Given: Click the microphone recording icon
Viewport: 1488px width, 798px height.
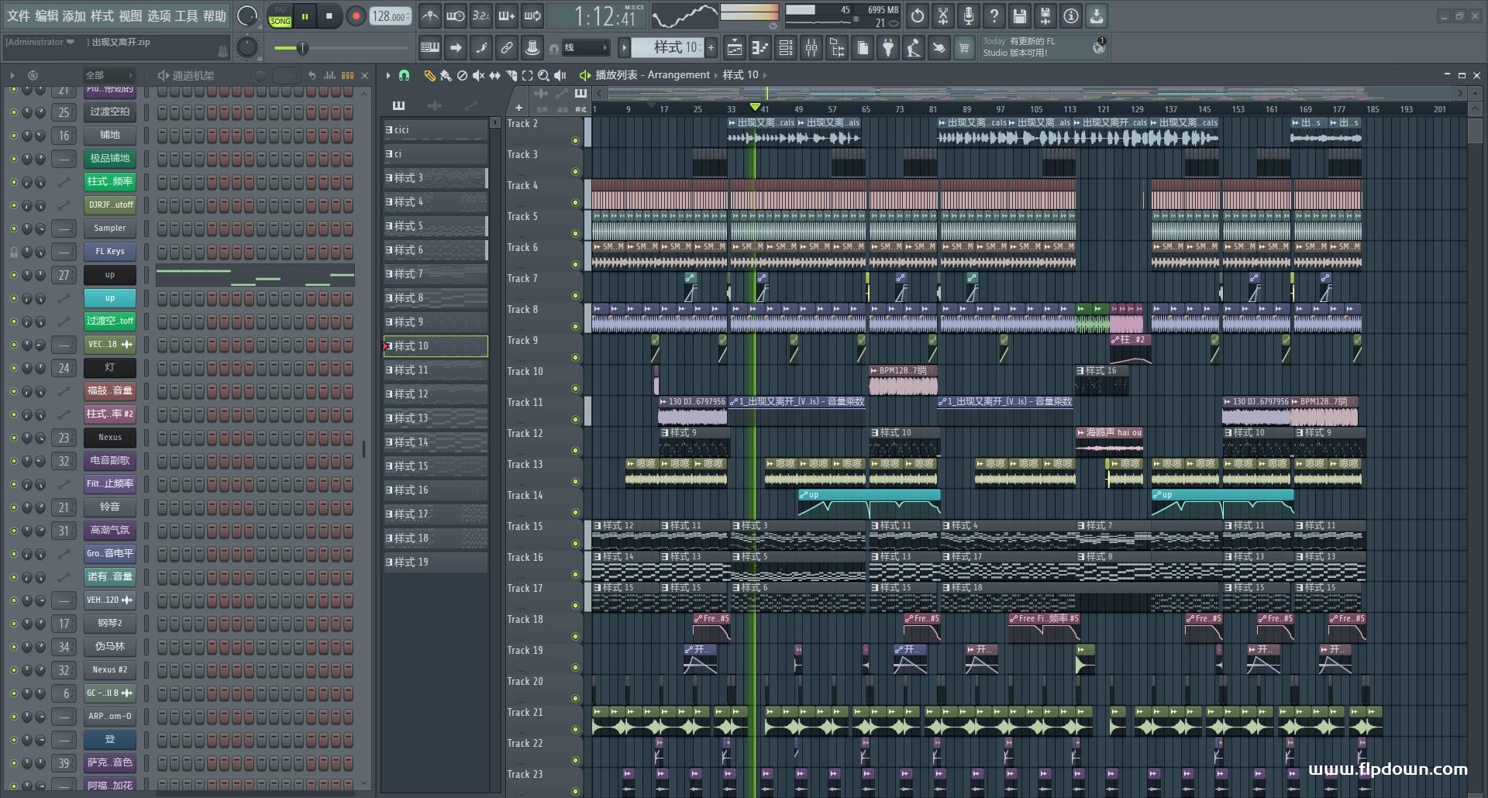Looking at the screenshot, I should 969,16.
